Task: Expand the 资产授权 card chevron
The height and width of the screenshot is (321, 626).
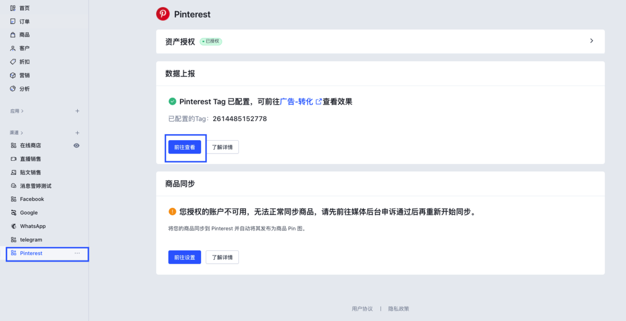Action: pyautogui.click(x=591, y=41)
